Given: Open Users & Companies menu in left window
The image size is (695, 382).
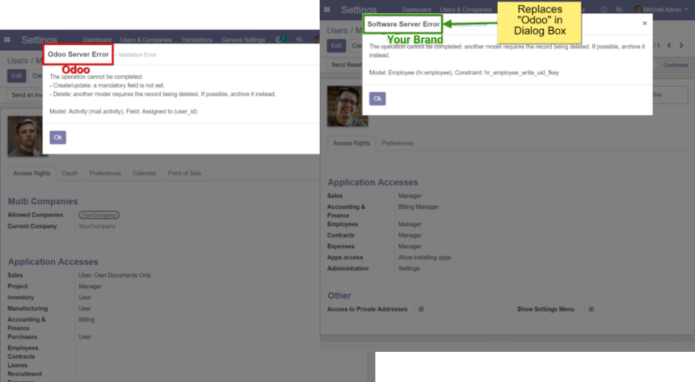Looking at the screenshot, I should (x=146, y=40).
